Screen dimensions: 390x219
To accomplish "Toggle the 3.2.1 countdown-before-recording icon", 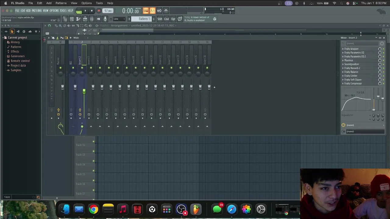I will click(152, 11).
